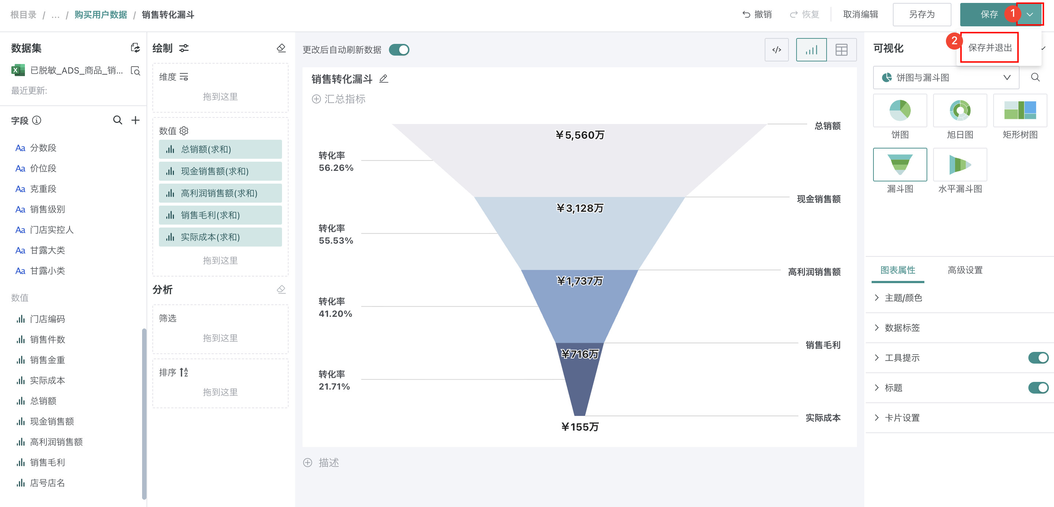The image size is (1054, 507).
Task: Switch to the 高级设置 tab
Action: (965, 270)
